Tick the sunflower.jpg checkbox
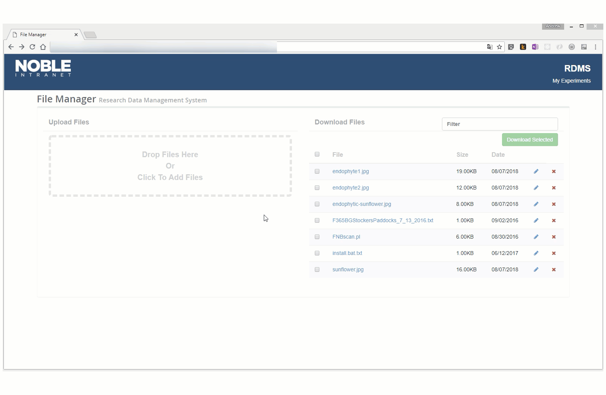 [x=317, y=269]
